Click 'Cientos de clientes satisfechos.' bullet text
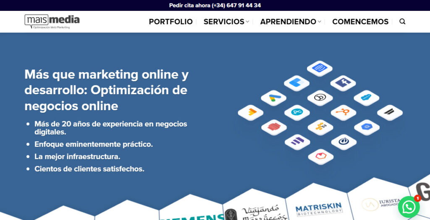The height and width of the screenshot is (220, 430). (89, 169)
